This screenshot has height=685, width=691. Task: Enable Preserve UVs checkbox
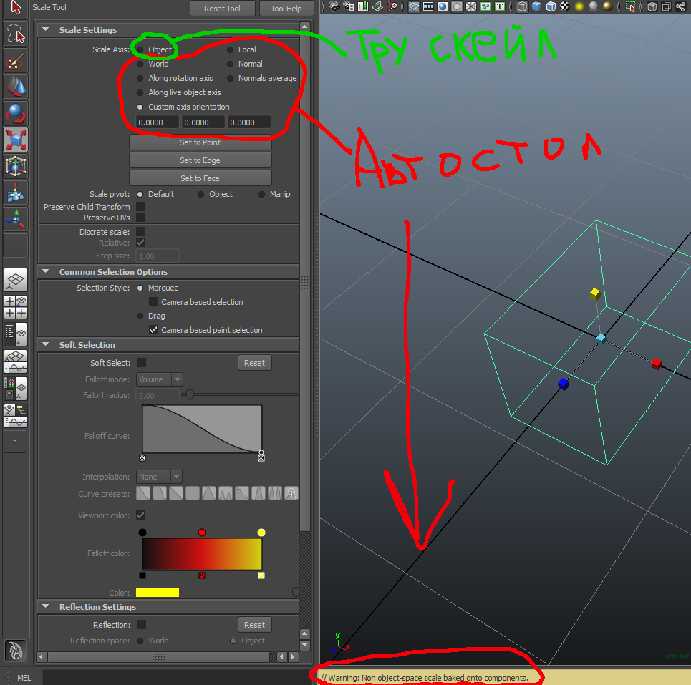pyautogui.click(x=141, y=218)
